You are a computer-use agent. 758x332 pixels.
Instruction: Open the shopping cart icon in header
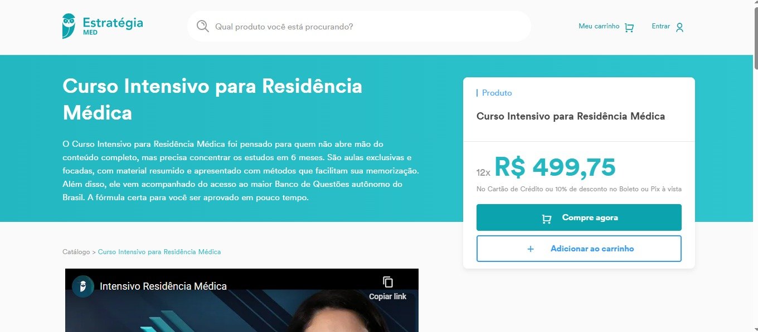click(629, 27)
